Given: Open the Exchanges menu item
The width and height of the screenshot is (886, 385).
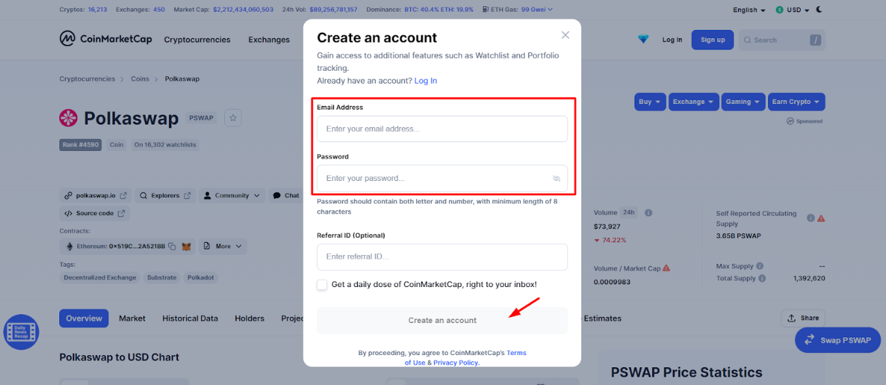Looking at the screenshot, I should [269, 39].
